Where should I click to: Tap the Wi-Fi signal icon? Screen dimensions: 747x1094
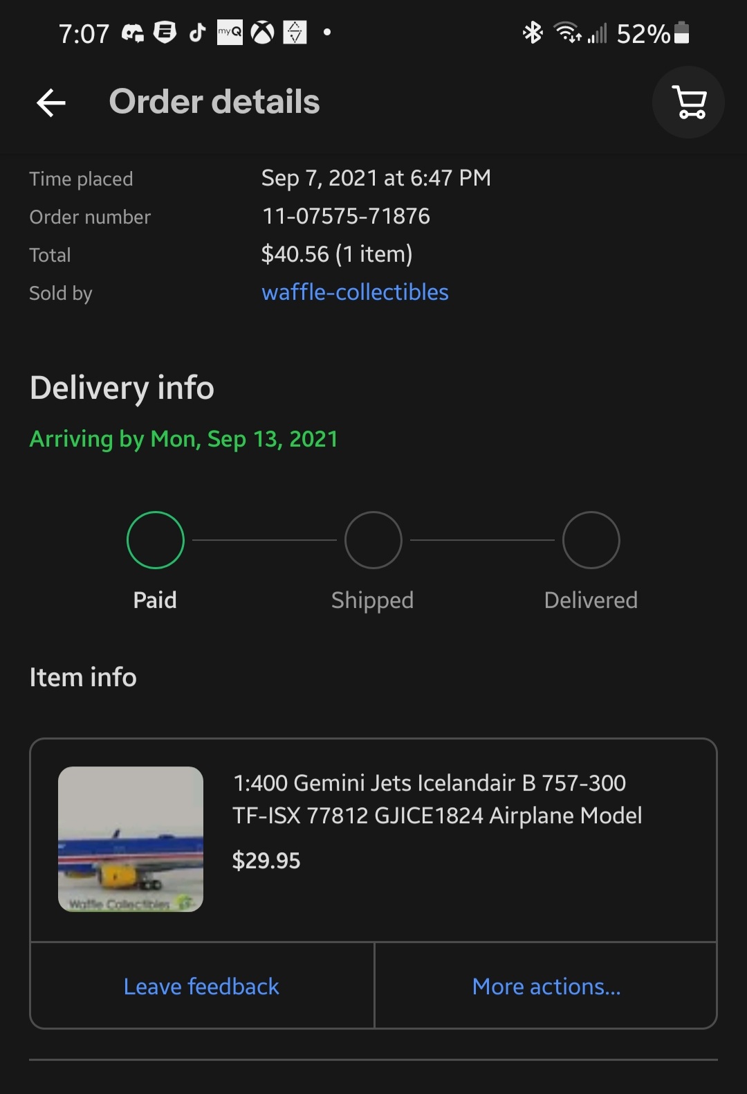pyautogui.click(x=567, y=33)
